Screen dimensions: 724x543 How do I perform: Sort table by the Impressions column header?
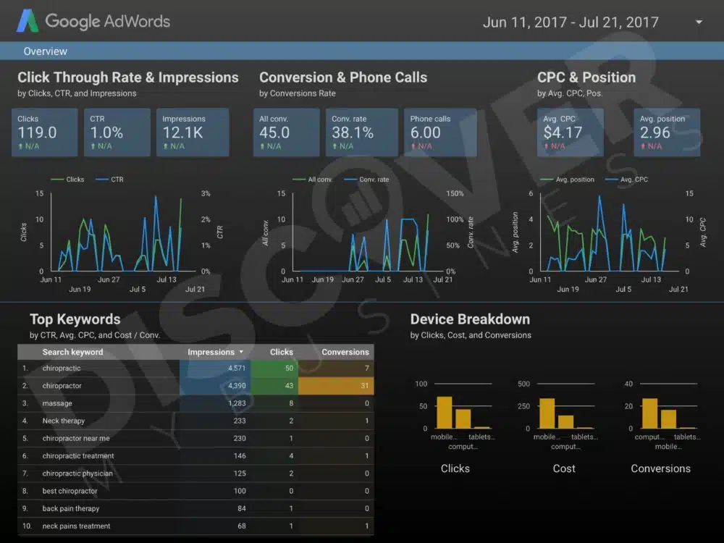click(215, 352)
